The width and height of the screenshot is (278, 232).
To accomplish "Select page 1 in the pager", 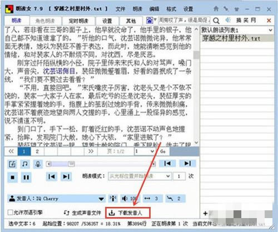I will [x=24, y=151].
